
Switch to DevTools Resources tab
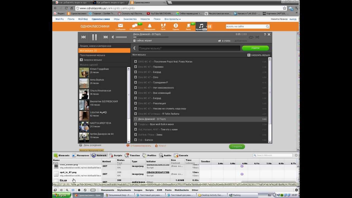click(81, 155)
